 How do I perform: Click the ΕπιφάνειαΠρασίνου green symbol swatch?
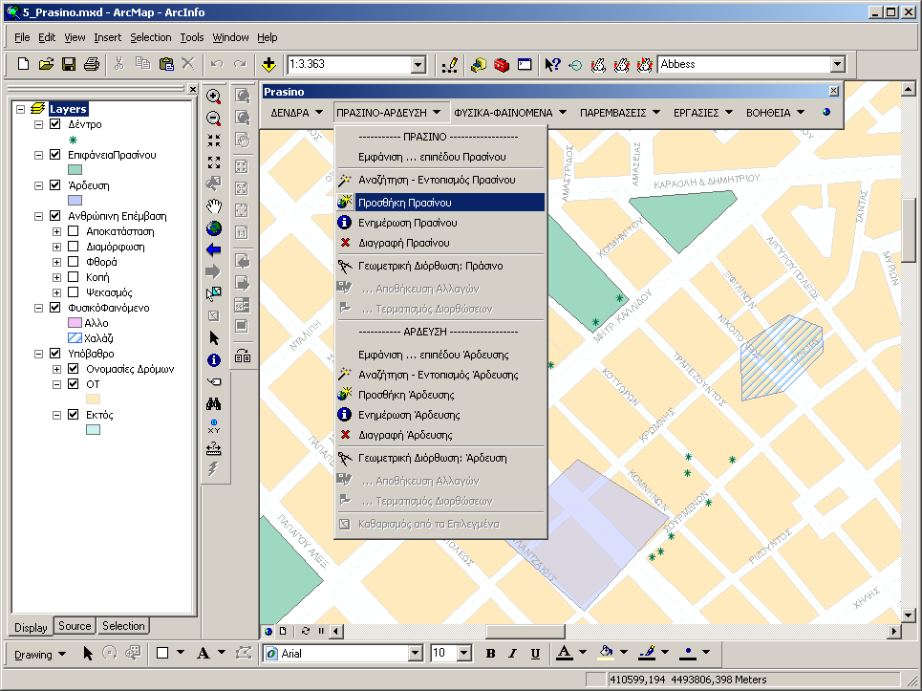[x=75, y=170]
